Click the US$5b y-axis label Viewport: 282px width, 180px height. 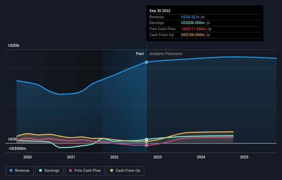pyautogui.click(x=14, y=45)
